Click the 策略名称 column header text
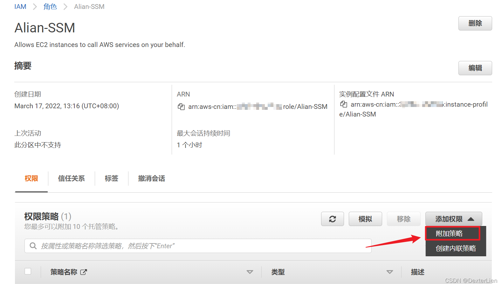 (x=64, y=272)
